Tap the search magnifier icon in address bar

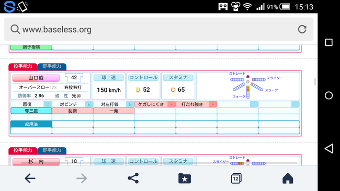(x=15, y=29)
